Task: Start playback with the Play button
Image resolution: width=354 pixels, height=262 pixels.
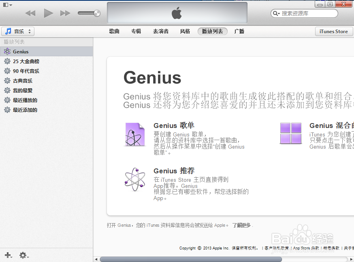Action: (48, 13)
